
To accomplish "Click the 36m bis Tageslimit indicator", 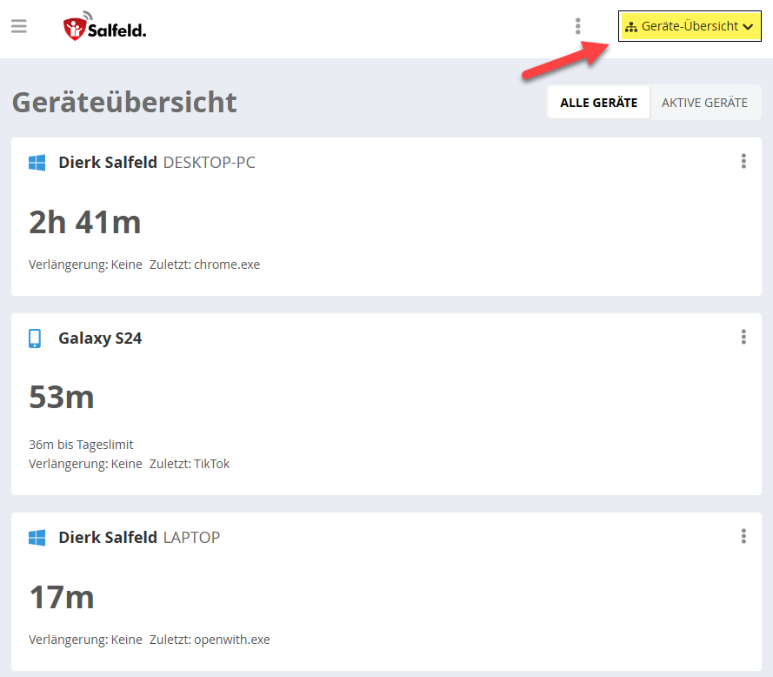I will tap(80, 444).
